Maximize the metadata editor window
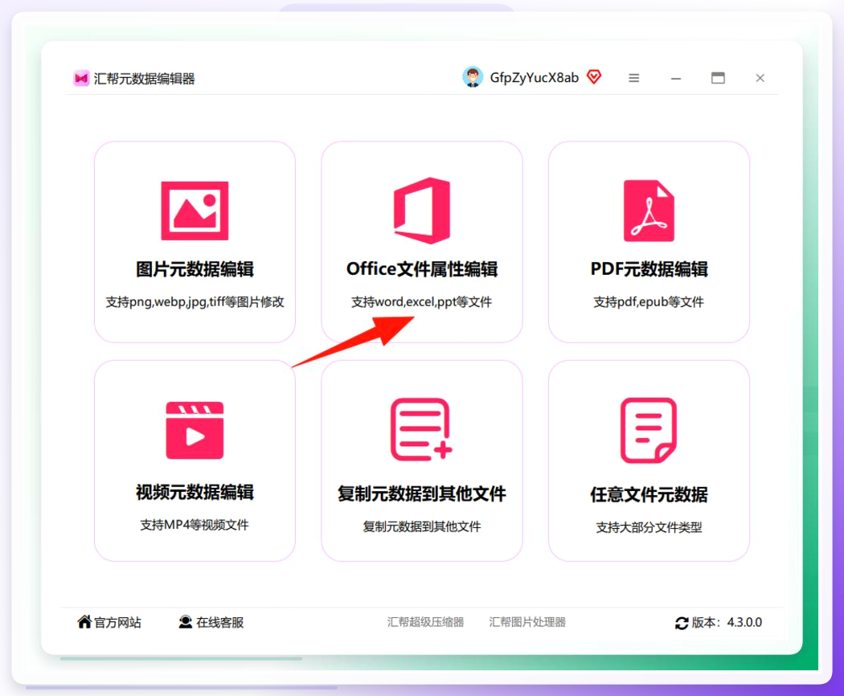844x696 pixels. point(718,78)
